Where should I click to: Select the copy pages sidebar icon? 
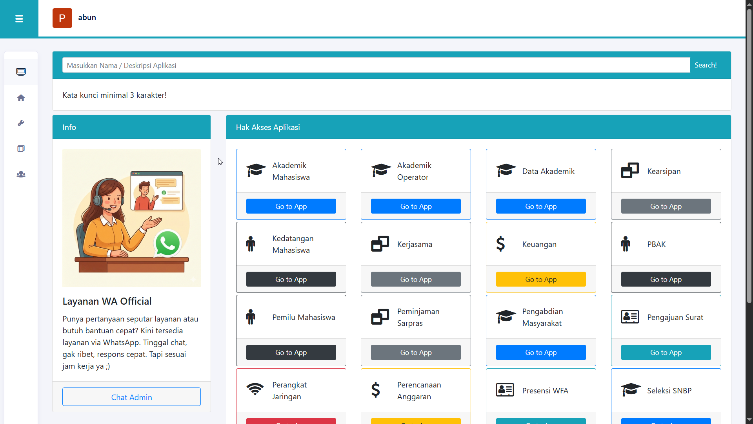pos(21,148)
